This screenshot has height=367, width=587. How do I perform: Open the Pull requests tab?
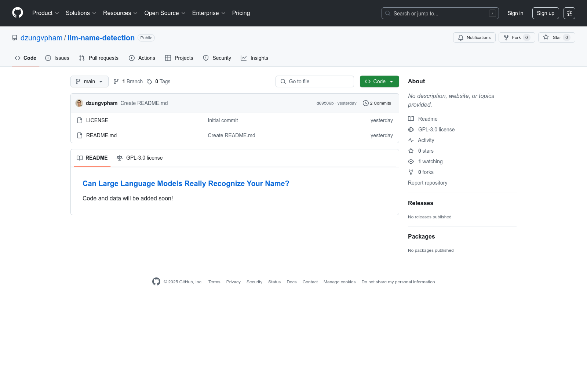coord(99,58)
